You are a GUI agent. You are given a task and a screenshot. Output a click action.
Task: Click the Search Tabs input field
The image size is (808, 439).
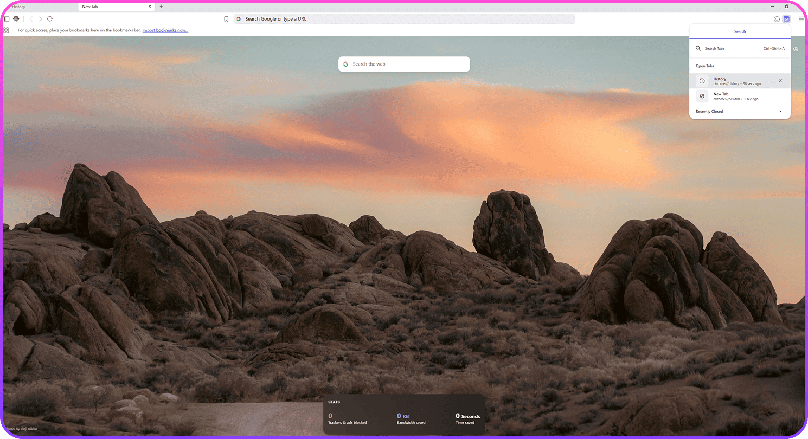point(732,49)
